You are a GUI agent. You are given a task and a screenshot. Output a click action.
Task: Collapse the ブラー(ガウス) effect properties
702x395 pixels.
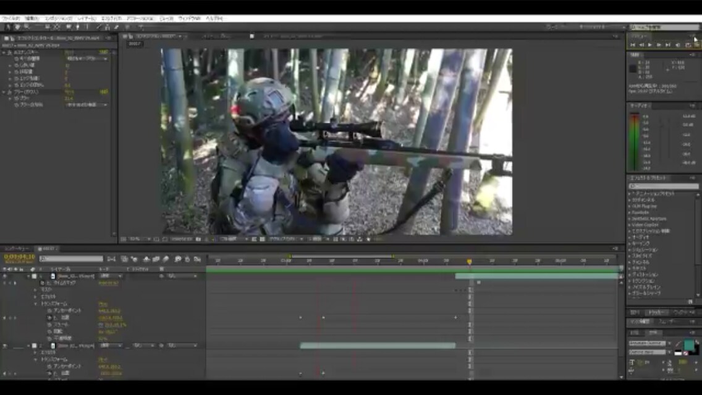(4, 92)
